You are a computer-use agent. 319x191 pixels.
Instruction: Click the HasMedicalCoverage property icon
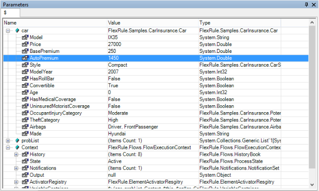tap(25, 99)
